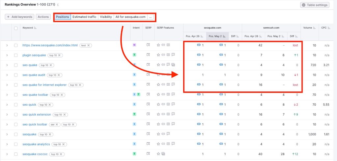This screenshot has height=161, width=337.
Task: Click the T intent badge for plugin seoquake
Action: point(134,55)
